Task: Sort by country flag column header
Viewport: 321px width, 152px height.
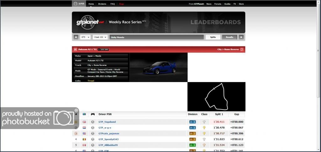Action: (x=84, y=114)
